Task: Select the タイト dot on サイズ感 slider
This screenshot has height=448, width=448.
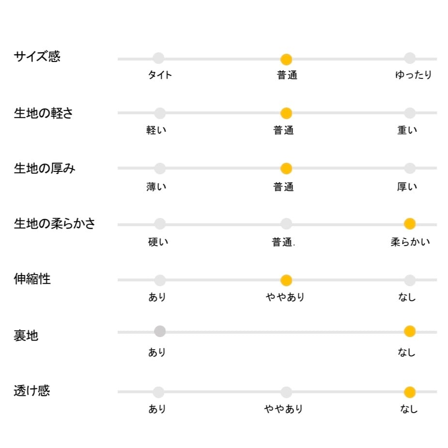Action: point(158,59)
